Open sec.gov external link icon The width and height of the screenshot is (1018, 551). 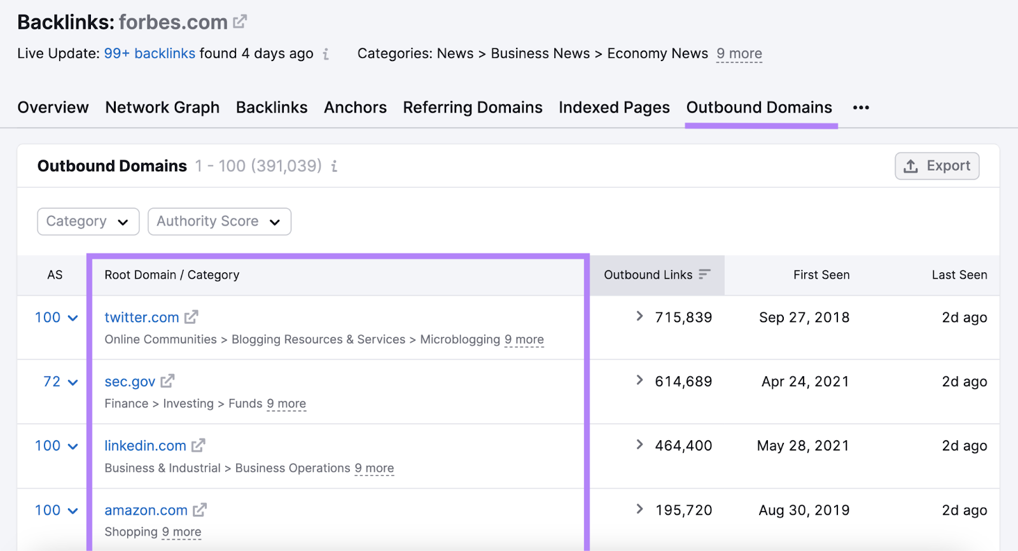pos(167,381)
